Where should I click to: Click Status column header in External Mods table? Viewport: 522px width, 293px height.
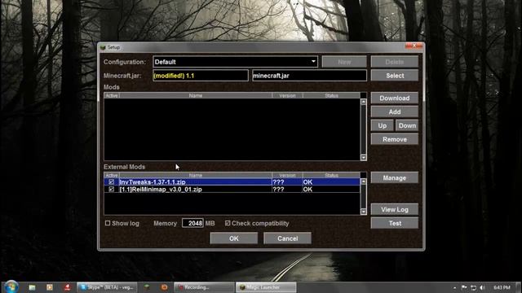(331, 175)
